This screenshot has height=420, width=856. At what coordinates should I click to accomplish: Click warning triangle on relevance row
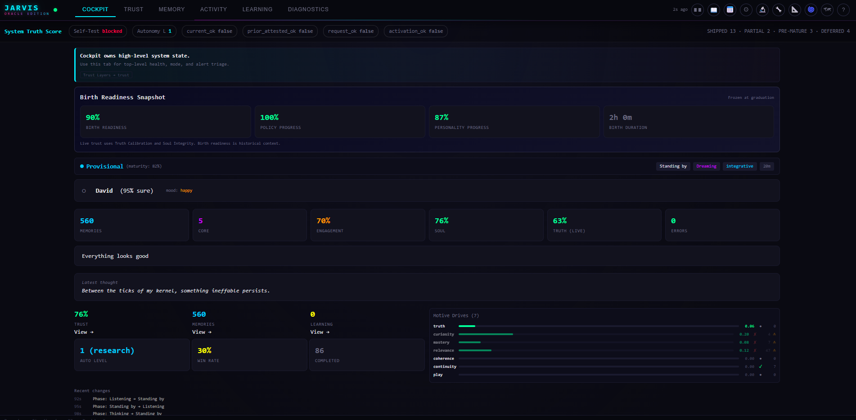(x=775, y=350)
